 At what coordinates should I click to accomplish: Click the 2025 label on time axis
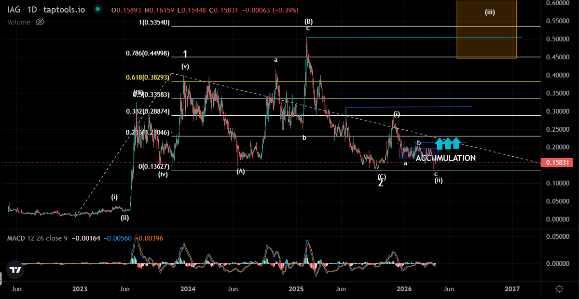(x=296, y=289)
